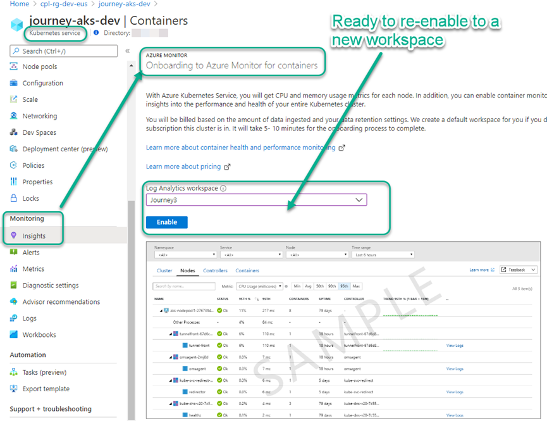Select Export template under Automation
The height and width of the screenshot is (421, 547).
pyautogui.click(x=46, y=389)
